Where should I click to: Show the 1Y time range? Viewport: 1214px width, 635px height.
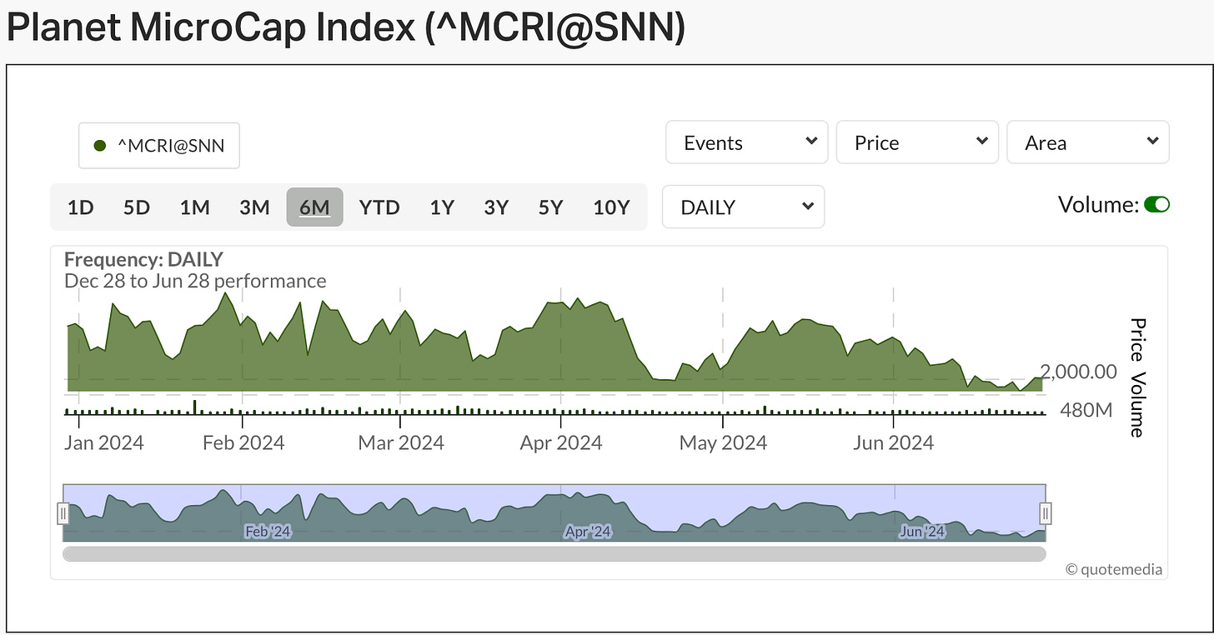[442, 207]
